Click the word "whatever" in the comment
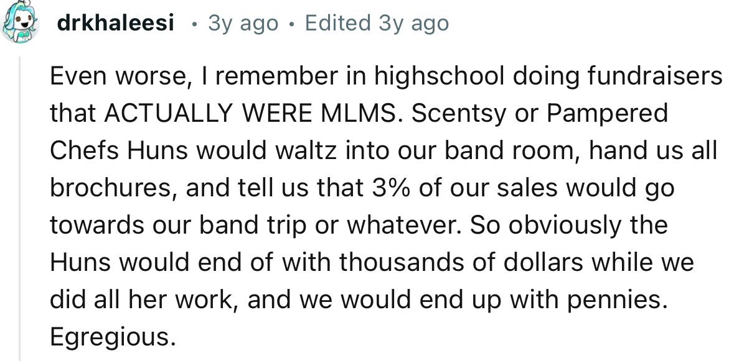The height and width of the screenshot is (361, 729). click(405, 226)
